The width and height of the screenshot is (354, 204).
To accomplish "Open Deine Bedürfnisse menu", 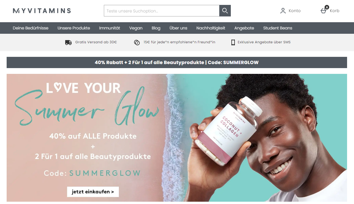I will coord(31,28).
